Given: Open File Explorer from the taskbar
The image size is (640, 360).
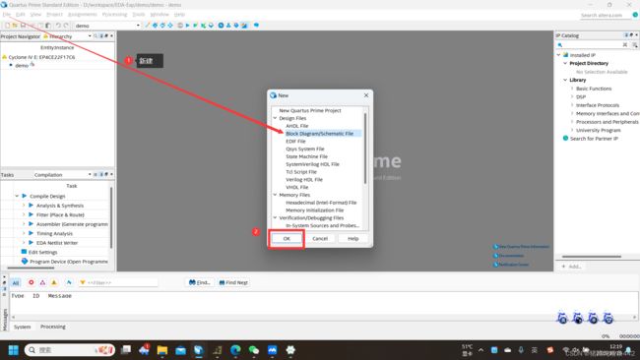Looking at the screenshot, I should 162,350.
